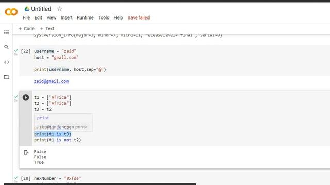Click the print(username, host,sep="@") line
The height and width of the screenshot is (185, 330).
pyautogui.click(x=70, y=69)
